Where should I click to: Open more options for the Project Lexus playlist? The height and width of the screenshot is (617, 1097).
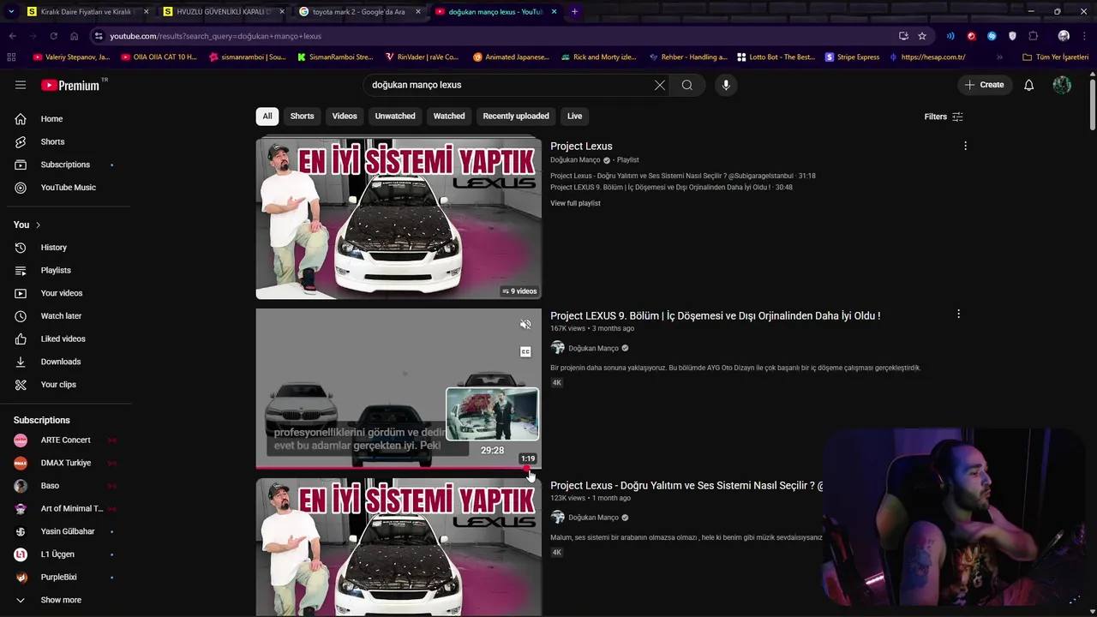pos(965,146)
